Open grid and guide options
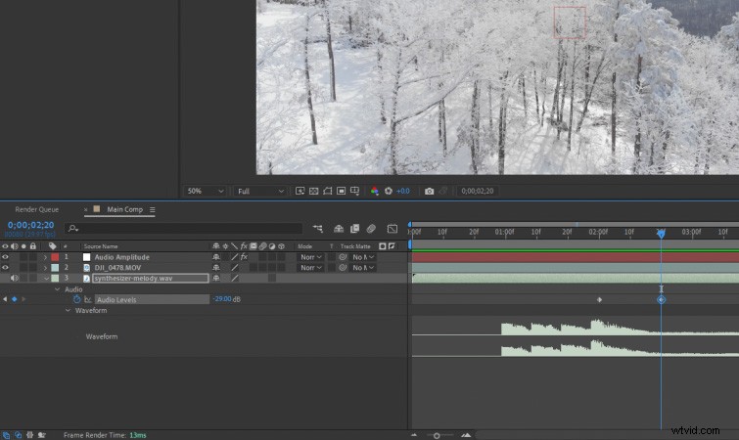The width and height of the screenshot is (739, 440). coord(354,191)
